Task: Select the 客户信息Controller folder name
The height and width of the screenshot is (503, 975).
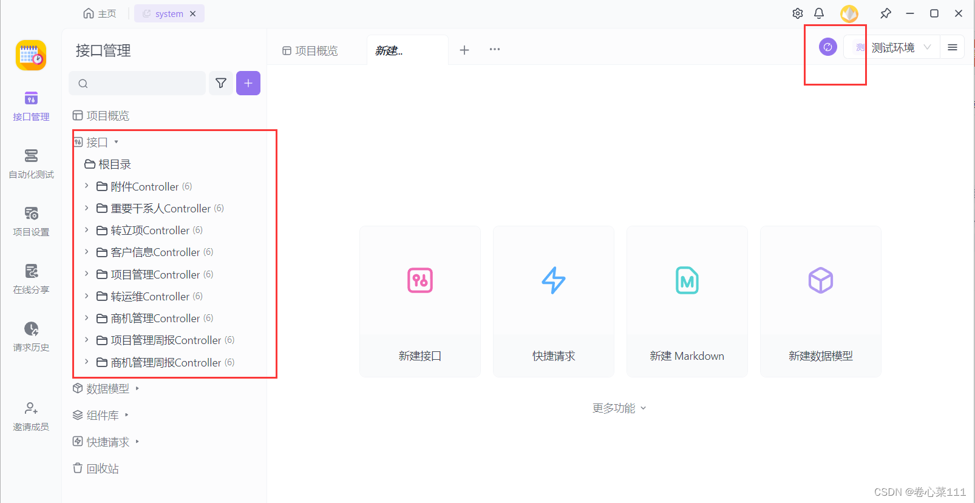Action: click(x=155, y=252)
